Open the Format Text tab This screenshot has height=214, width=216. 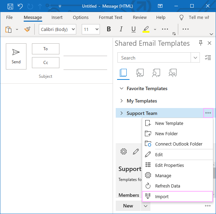point(111,18)
